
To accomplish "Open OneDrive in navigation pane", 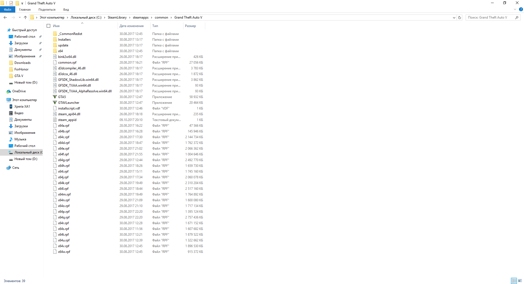I will coord(19,91).
